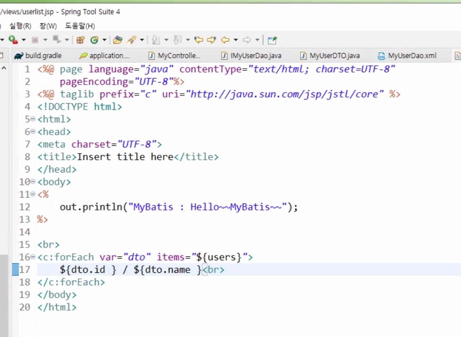Viewport: 461px width, 337px height.
Task: Click the Gradle elephant icon on build.gradle tab
Action: click(x=19, y=56)
